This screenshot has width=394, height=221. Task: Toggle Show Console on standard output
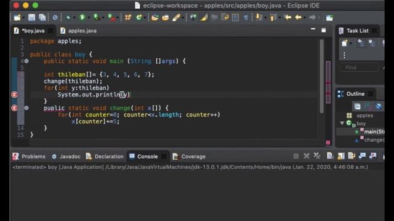tap(362, 156)
